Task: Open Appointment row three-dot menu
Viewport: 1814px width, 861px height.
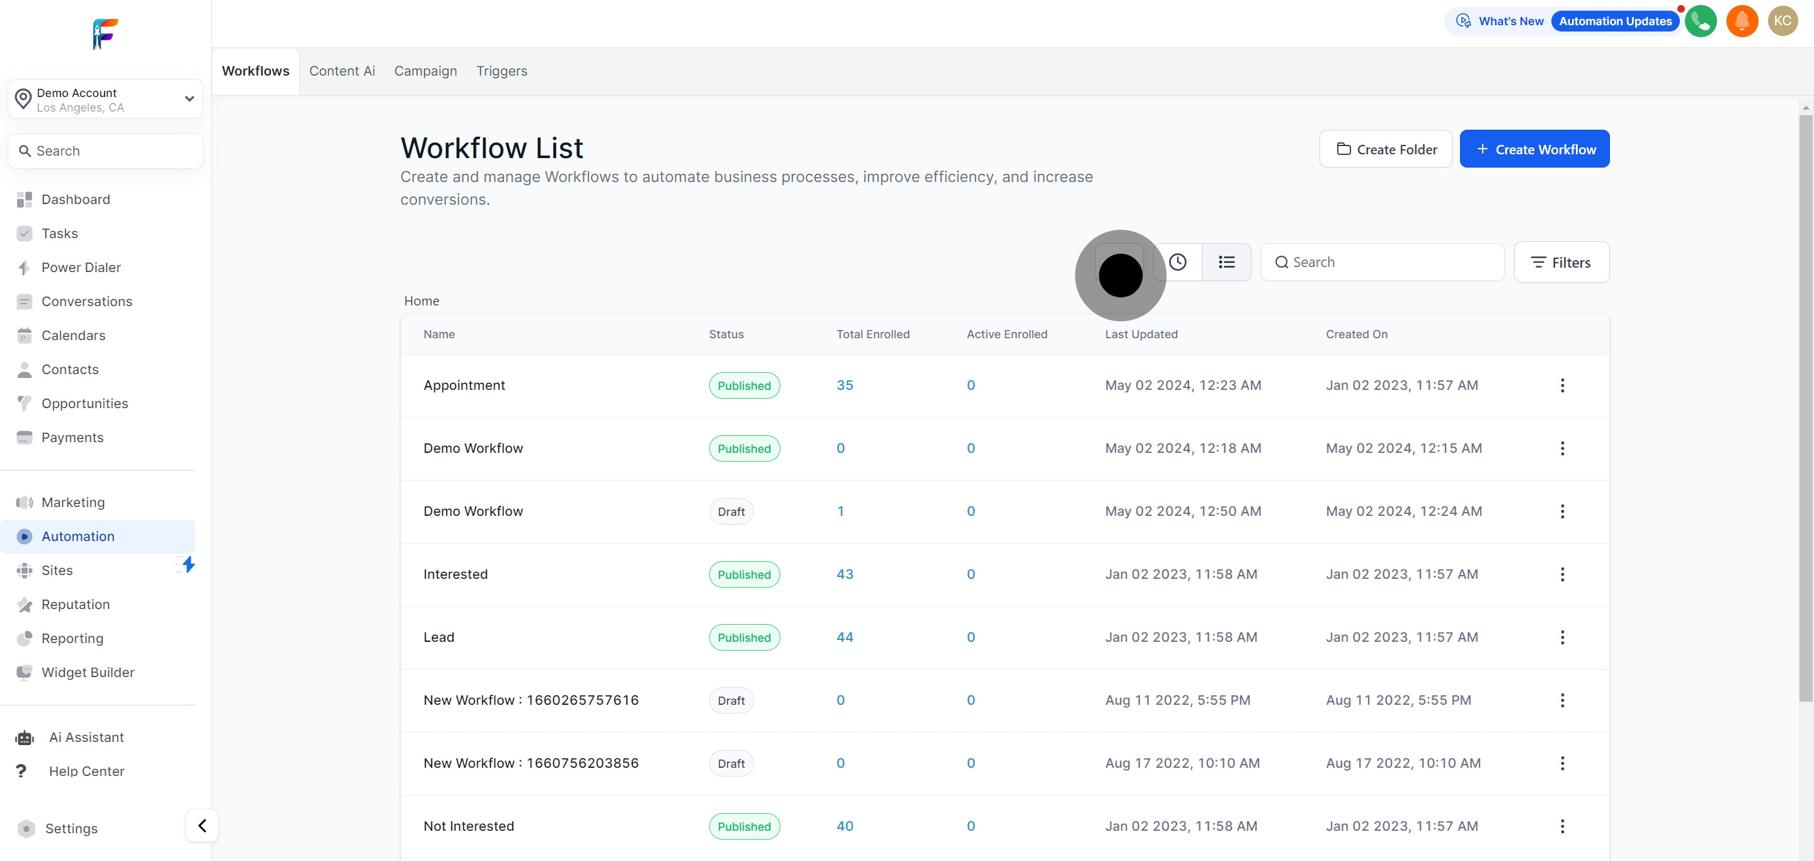Action: click(1562, 385)
